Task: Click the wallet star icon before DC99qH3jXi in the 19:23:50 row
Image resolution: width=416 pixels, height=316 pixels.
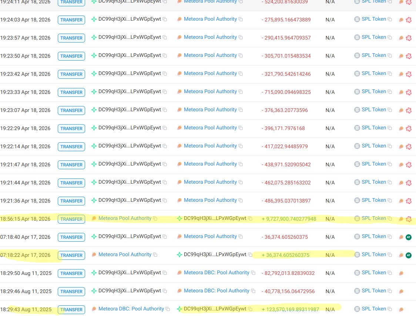Action: coord(94,55)
